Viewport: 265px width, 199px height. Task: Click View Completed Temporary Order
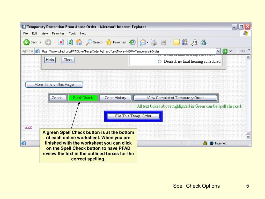point(175,98)
